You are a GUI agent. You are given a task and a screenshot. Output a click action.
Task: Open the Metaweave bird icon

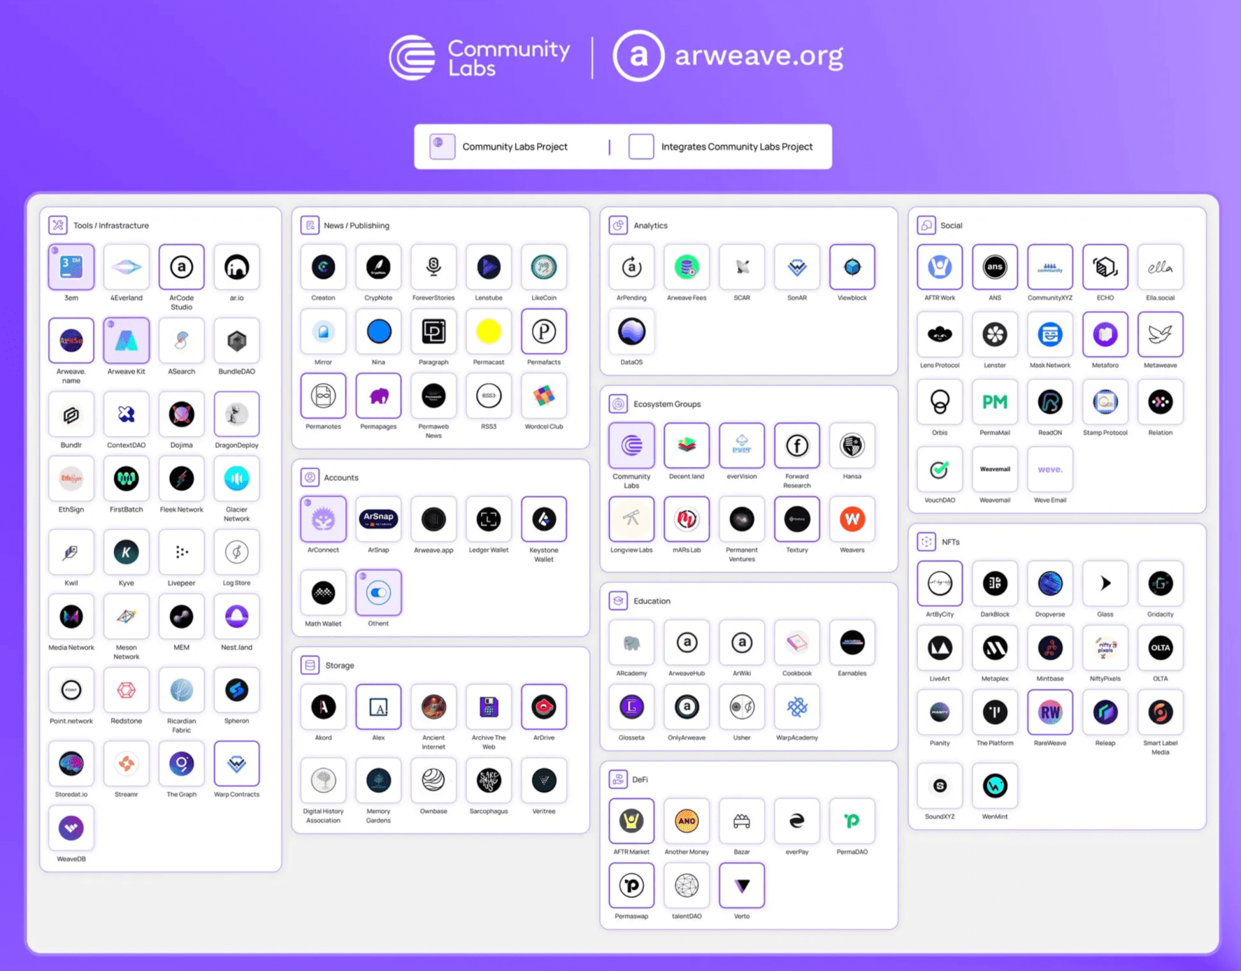click(x=1161, y=335)
